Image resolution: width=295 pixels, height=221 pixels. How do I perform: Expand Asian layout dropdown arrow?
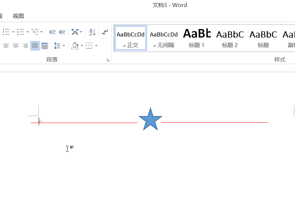[81, 32]
